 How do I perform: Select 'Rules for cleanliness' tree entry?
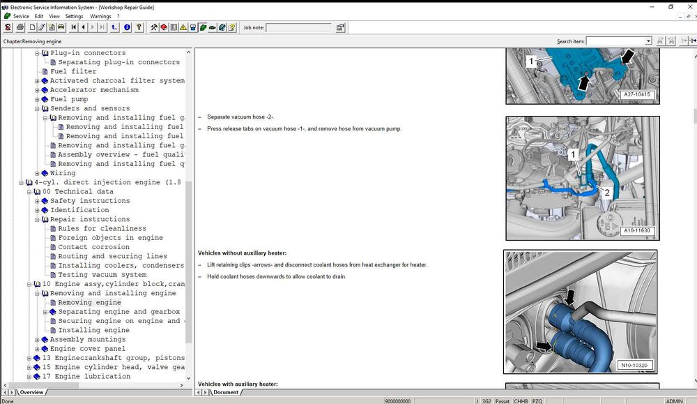click(x=102, y=229)
